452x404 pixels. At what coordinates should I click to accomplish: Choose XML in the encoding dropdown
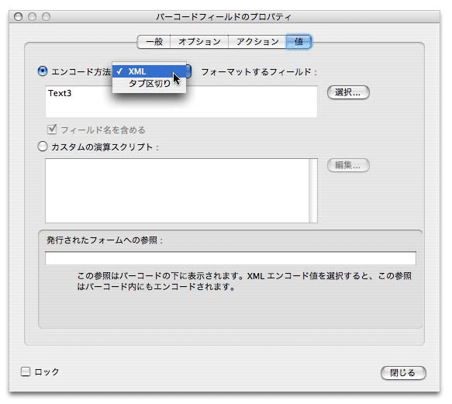(x=149, y=71)
